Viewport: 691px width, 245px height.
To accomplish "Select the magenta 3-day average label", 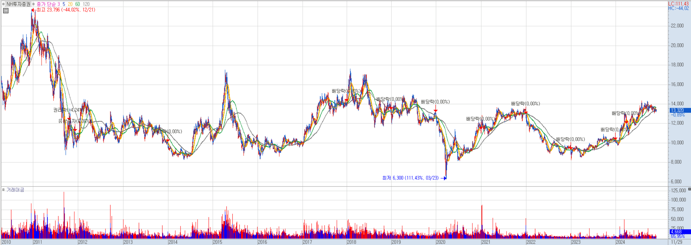I will (59, 4).
